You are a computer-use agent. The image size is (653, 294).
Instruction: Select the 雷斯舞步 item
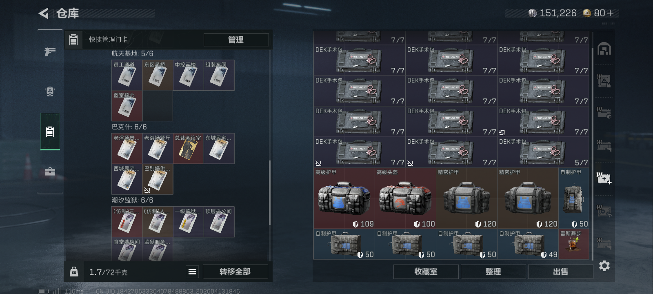(573, 244)
